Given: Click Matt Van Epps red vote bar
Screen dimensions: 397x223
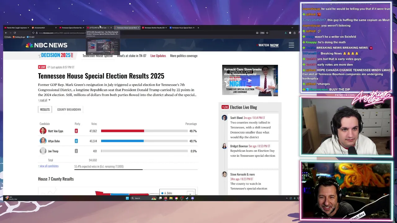Looking at the screenshot, I should pyautogui.click(x=123, y=131).
